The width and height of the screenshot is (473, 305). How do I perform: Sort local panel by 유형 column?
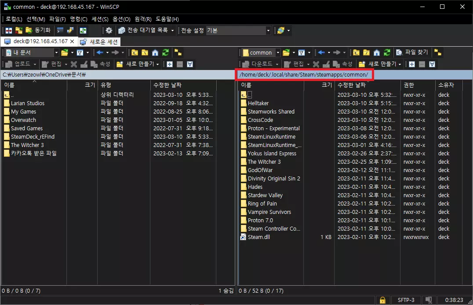tap(124, 85)
